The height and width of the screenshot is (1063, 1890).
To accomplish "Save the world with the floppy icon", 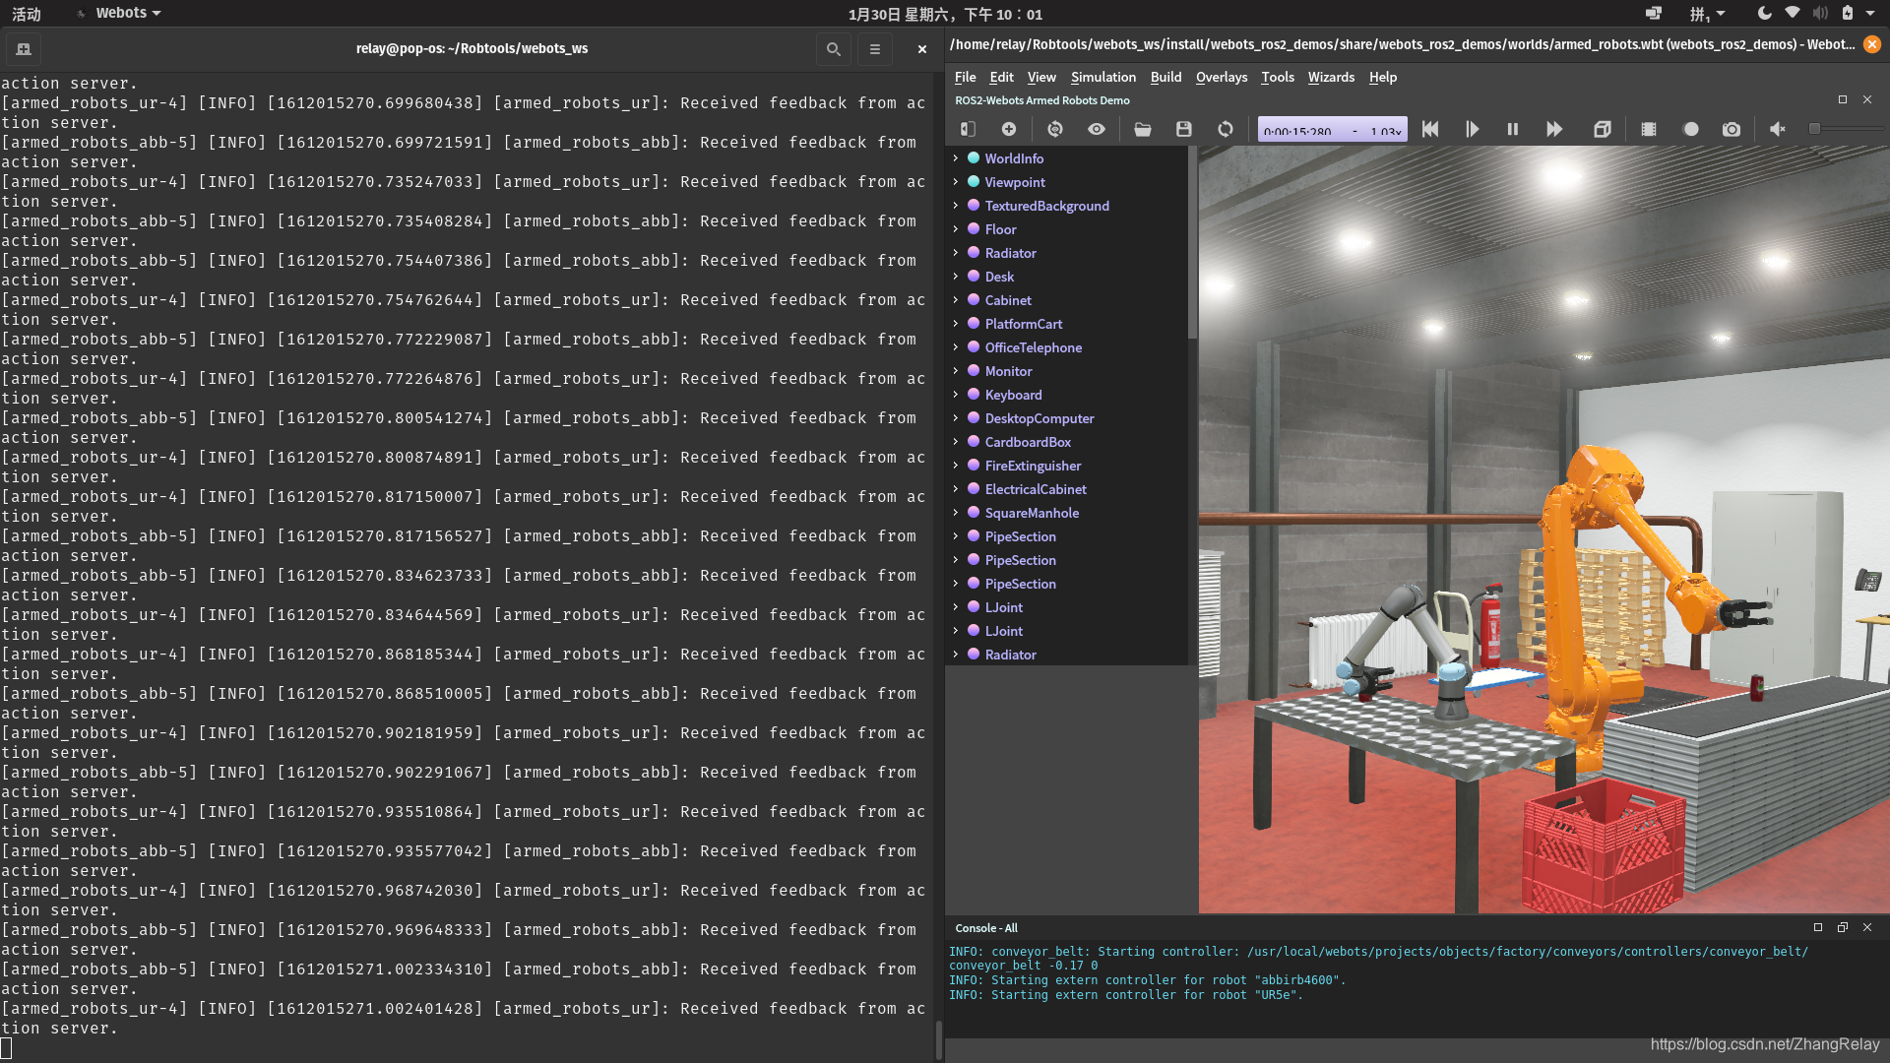I will [x=1183, y=129].
